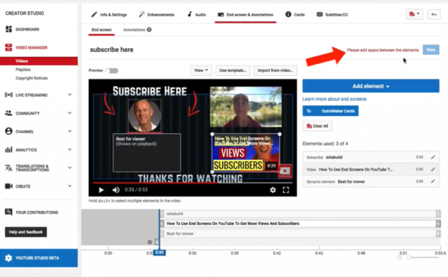Click the subscribe here title text
448x277 pixels.
coord(112,50)
